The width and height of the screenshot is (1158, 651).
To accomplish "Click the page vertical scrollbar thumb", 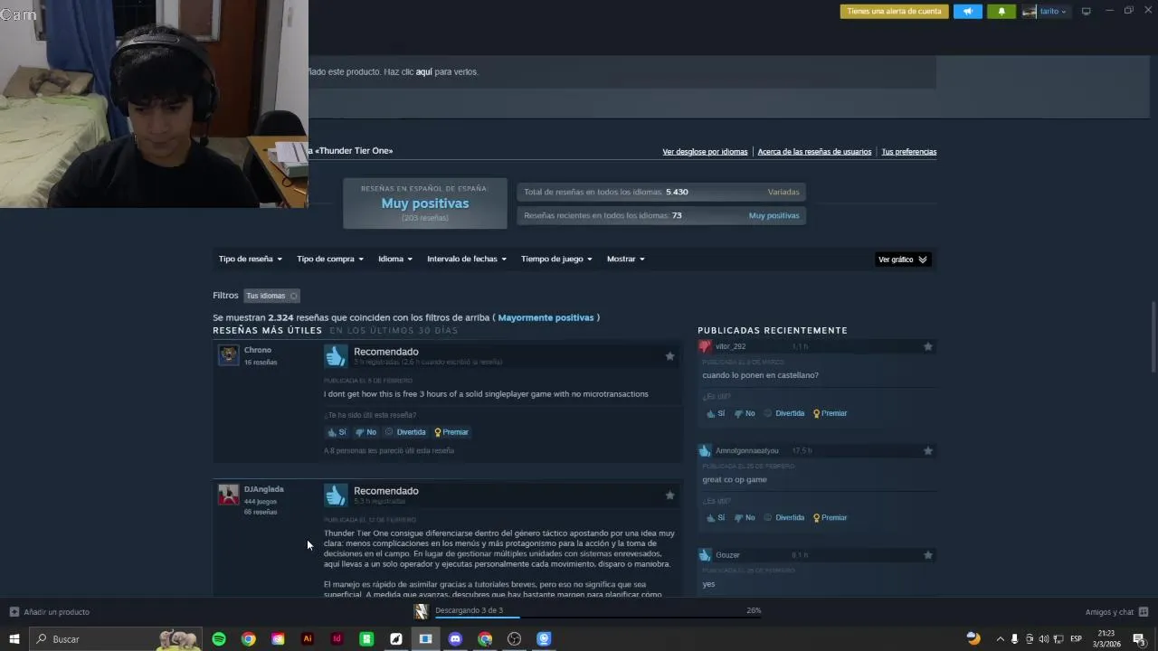I will pyautogui.click(x=1153, y=336).
